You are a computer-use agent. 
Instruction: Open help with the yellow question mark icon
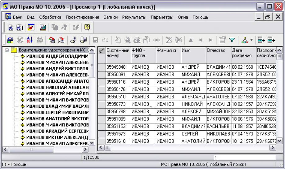pos(87,27)
